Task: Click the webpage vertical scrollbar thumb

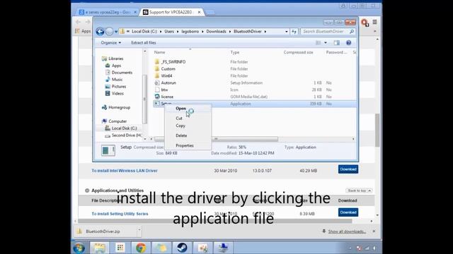Action: click(377, 130)
